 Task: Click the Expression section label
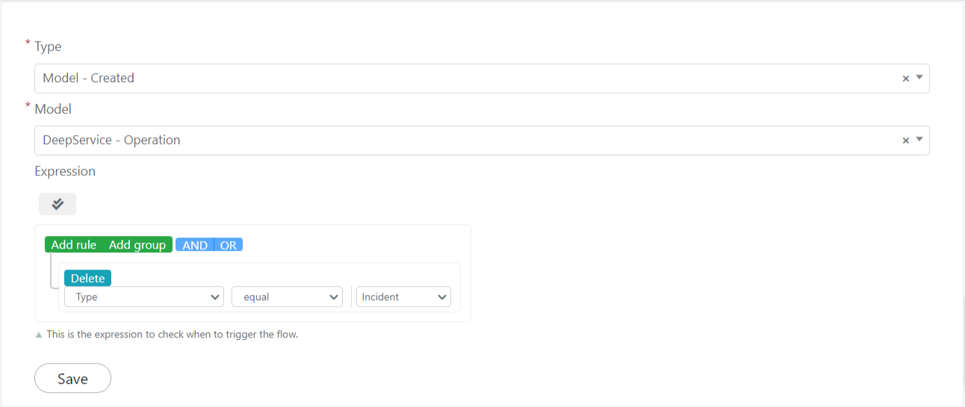(x=65, y=171)
